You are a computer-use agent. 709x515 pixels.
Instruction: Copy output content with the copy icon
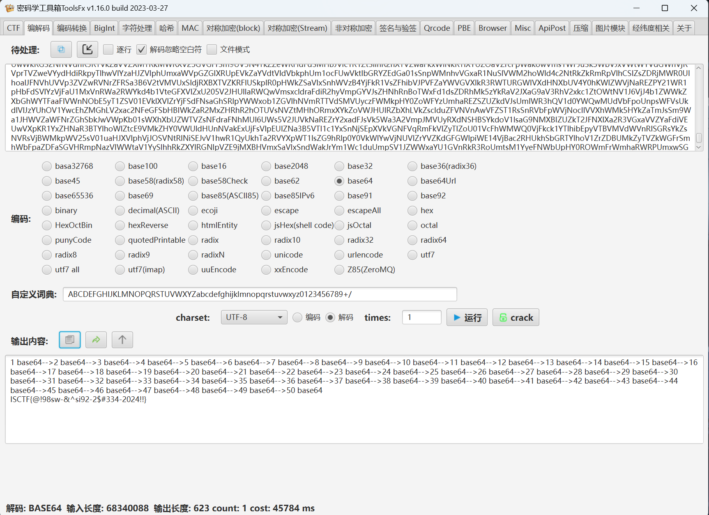[x=70, y=340]
